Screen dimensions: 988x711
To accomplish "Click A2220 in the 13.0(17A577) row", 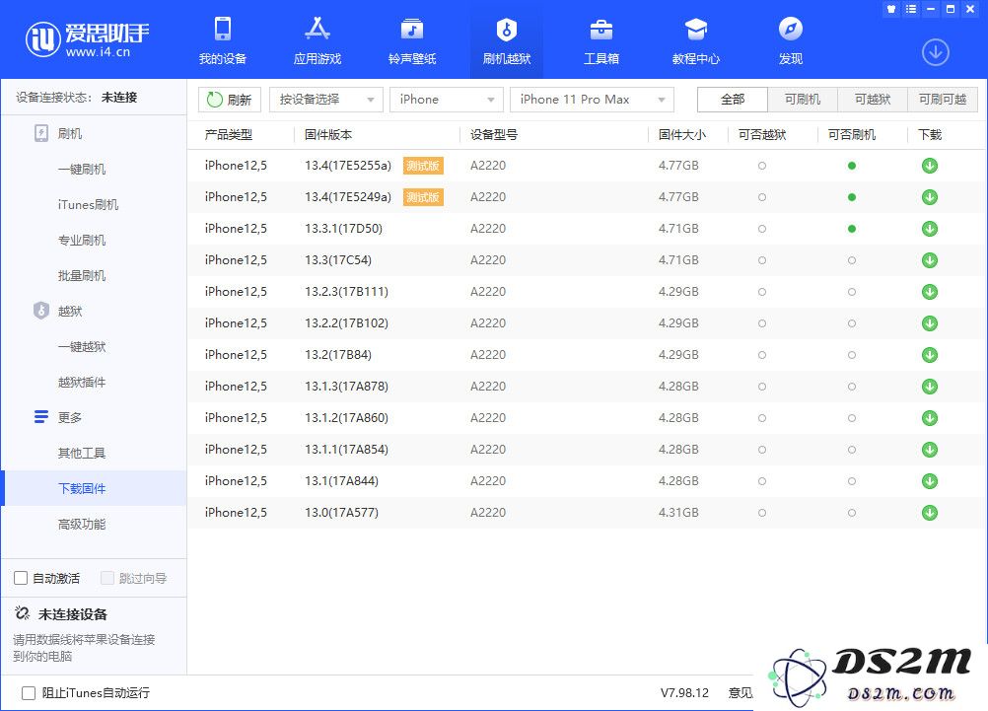I will pos(488,513).
